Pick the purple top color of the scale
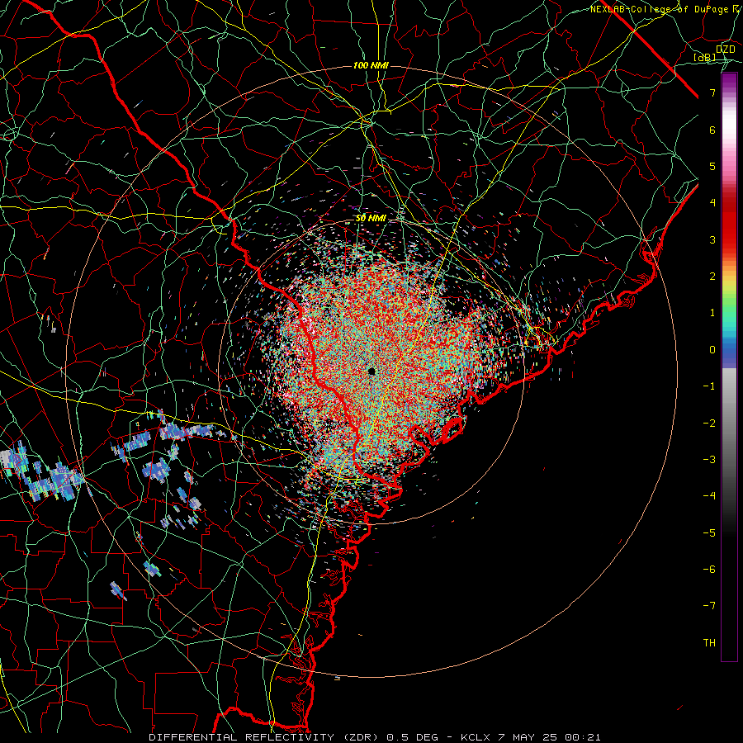Screen dimensions: 743x743 [x=729, y=78]
